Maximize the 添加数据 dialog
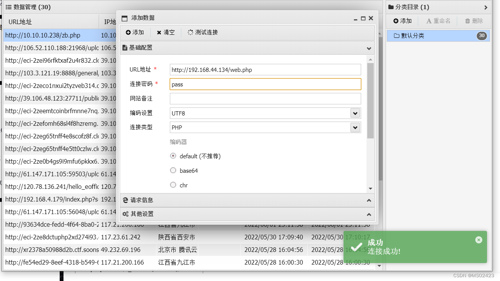The width and height of the screenshot is (500, 281). tap(363, 18)
